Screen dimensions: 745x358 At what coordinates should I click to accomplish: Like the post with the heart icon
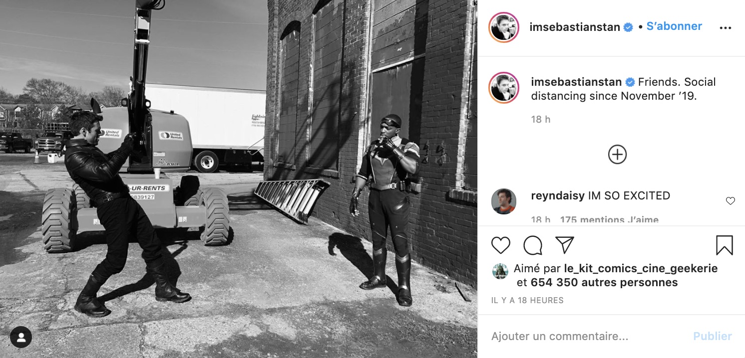(501, 245)
